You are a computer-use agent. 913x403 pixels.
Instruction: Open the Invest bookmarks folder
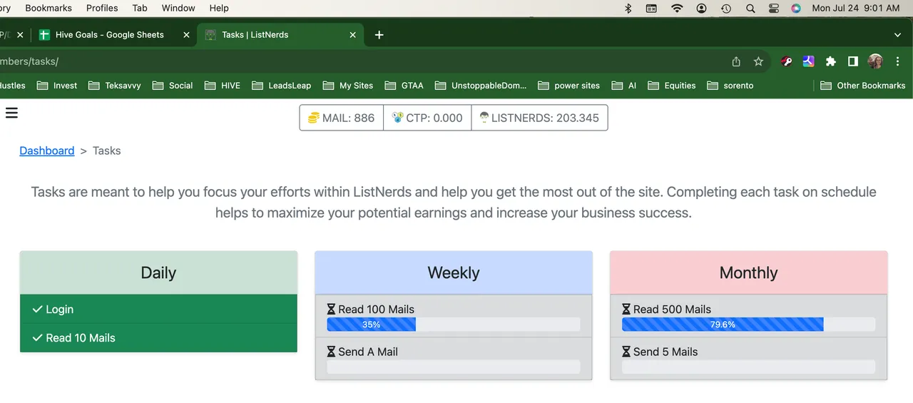pos(58,86)
